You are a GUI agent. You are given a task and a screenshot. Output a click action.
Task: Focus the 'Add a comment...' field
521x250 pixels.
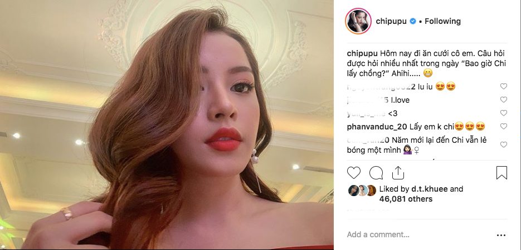[378, 235]
